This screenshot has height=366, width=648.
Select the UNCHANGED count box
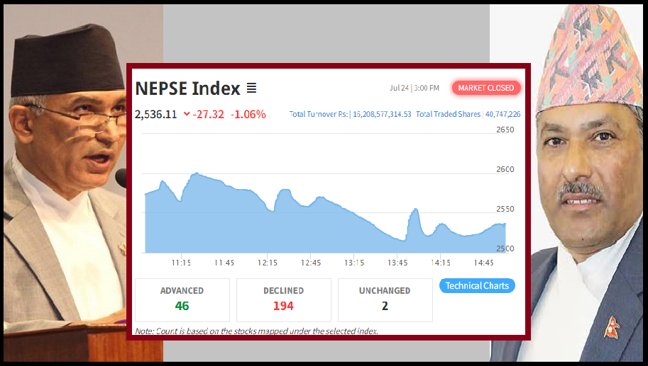point(385,299)
